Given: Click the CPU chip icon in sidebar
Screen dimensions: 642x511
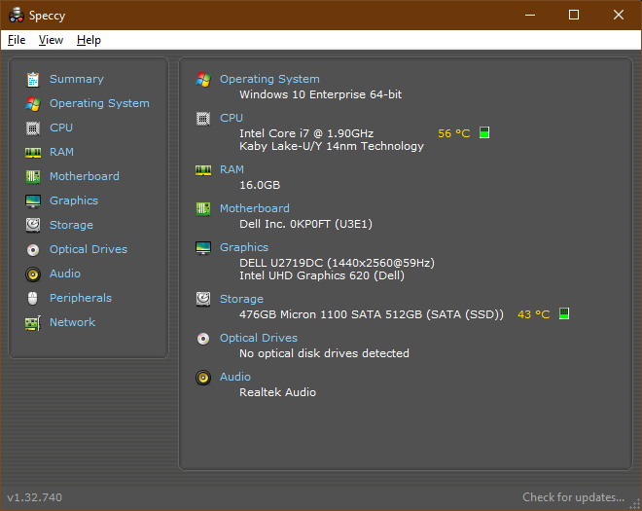Looking at the screenshot, I should tap(33, 128).
